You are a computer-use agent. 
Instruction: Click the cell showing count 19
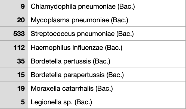pyautogui.click(x=14, y=88)
